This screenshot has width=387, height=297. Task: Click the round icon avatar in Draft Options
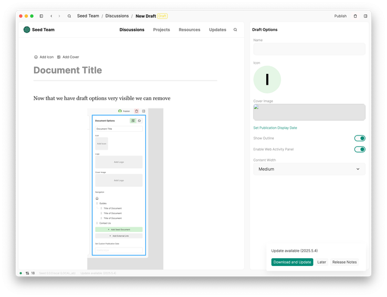coord(267,79)
